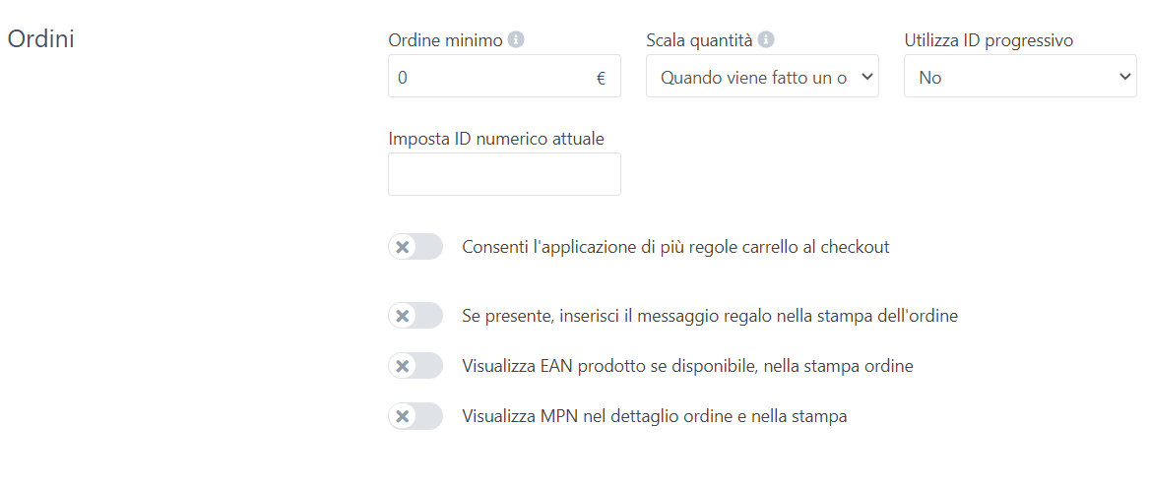Click the messaggio regalo nella stampa text
This screenshot has width=1149, height=485.
[710, 316]
